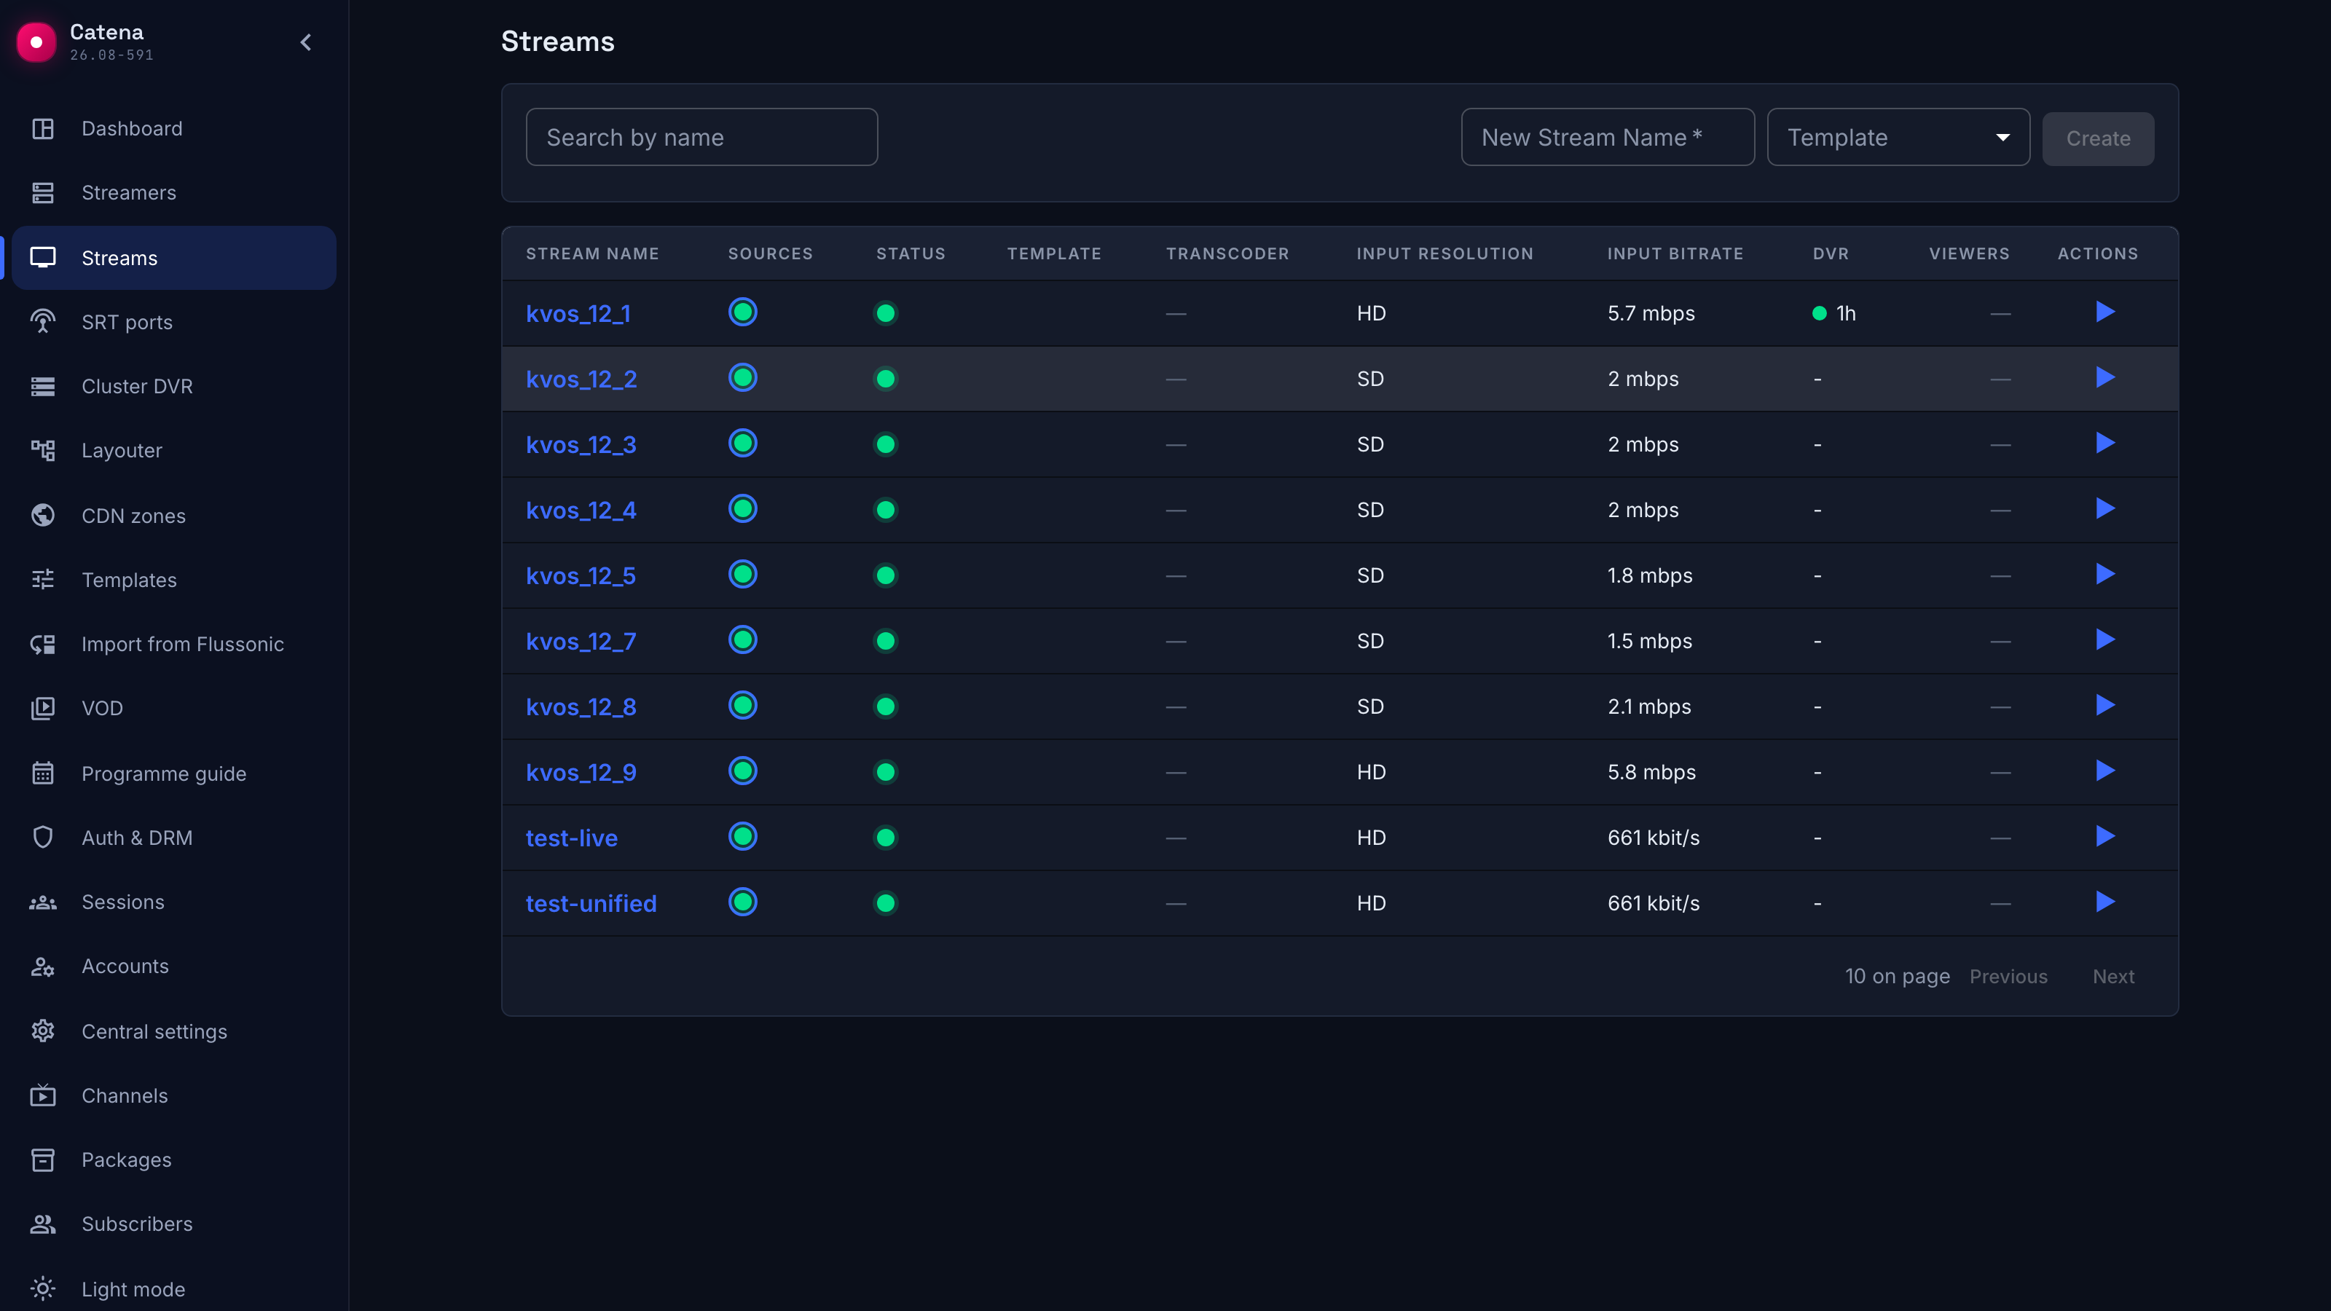The height and width of the screenshot is (1311, 2331).
Task: Open CDN zones globe icon
Action: (42, 516)
